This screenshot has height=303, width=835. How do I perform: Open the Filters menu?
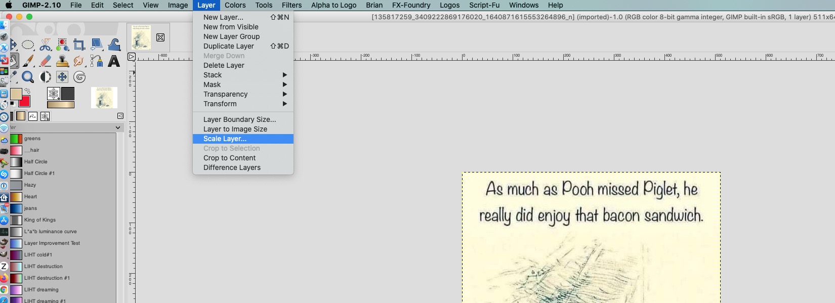point(291,5)
